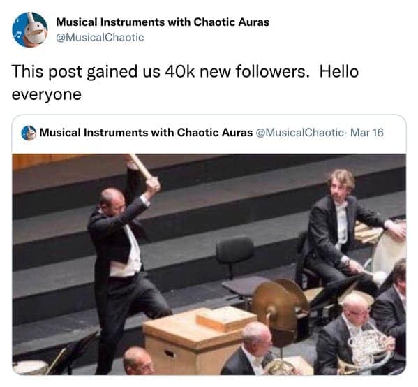Open the Mar 16 timestamp
This screenshot has height=387, width=418.
tap(367, 133)
